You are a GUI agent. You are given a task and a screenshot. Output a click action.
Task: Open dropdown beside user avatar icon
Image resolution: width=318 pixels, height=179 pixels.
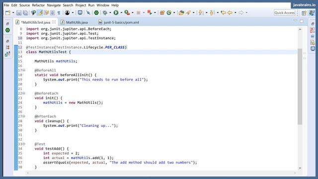73,13
